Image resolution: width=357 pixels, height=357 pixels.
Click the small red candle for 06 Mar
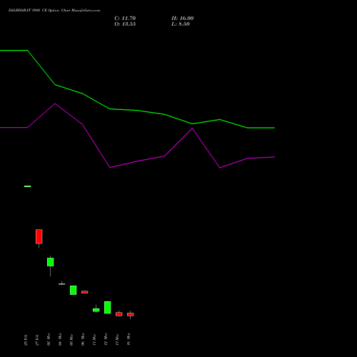pos(85,292)
